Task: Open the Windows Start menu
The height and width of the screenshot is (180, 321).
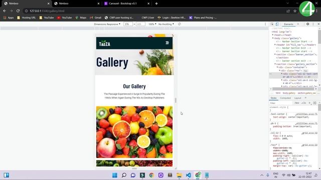Action: click(x=115, y=175)
